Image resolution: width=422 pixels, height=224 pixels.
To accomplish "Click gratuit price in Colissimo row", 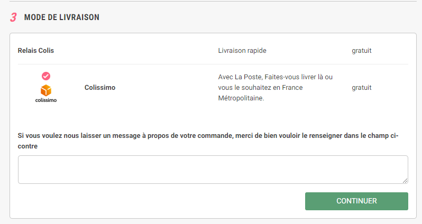I will pos(362,88).
